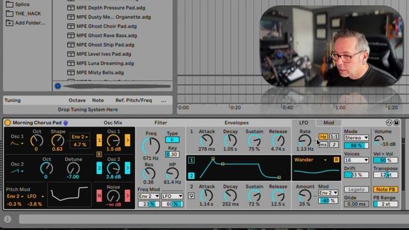Click the Freq Mod 23 % amount slider
Viewport: 409px width, 230px height.
click(149, 204)
